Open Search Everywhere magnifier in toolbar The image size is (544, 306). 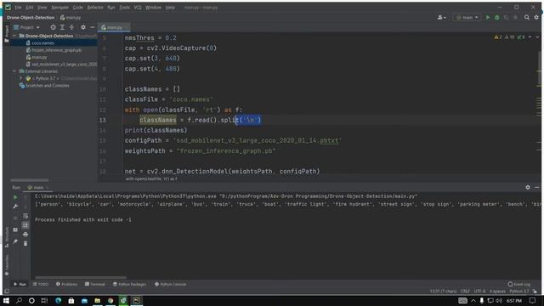[527, 17]
